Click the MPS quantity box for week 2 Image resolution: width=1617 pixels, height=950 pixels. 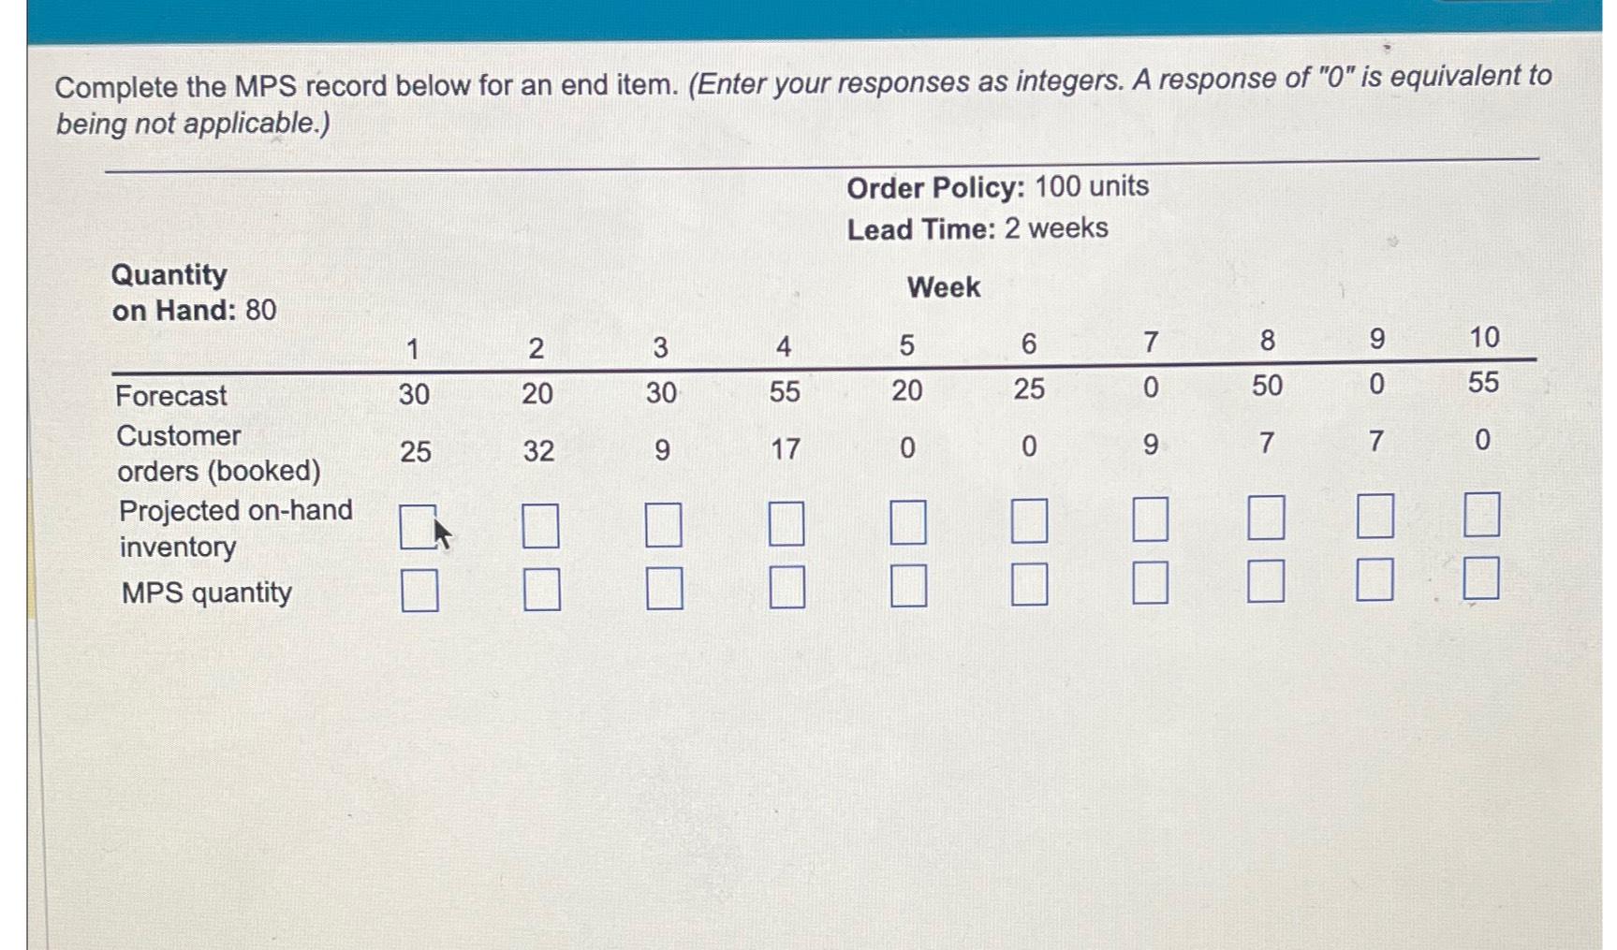[x=537, y=591]
